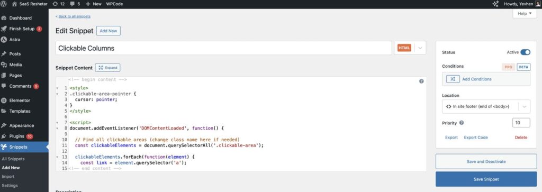
Task: Click the Priority field showing 10
Action: point(521,123)
